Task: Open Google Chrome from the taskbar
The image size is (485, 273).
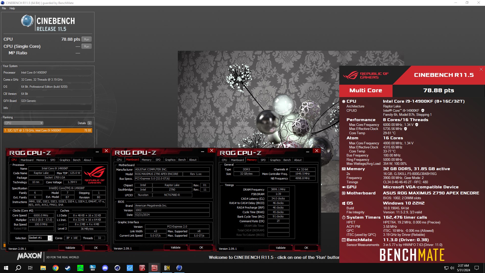Action: tap(55, 268)
